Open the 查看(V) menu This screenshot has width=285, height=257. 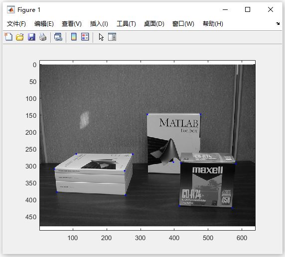[72, 24]
